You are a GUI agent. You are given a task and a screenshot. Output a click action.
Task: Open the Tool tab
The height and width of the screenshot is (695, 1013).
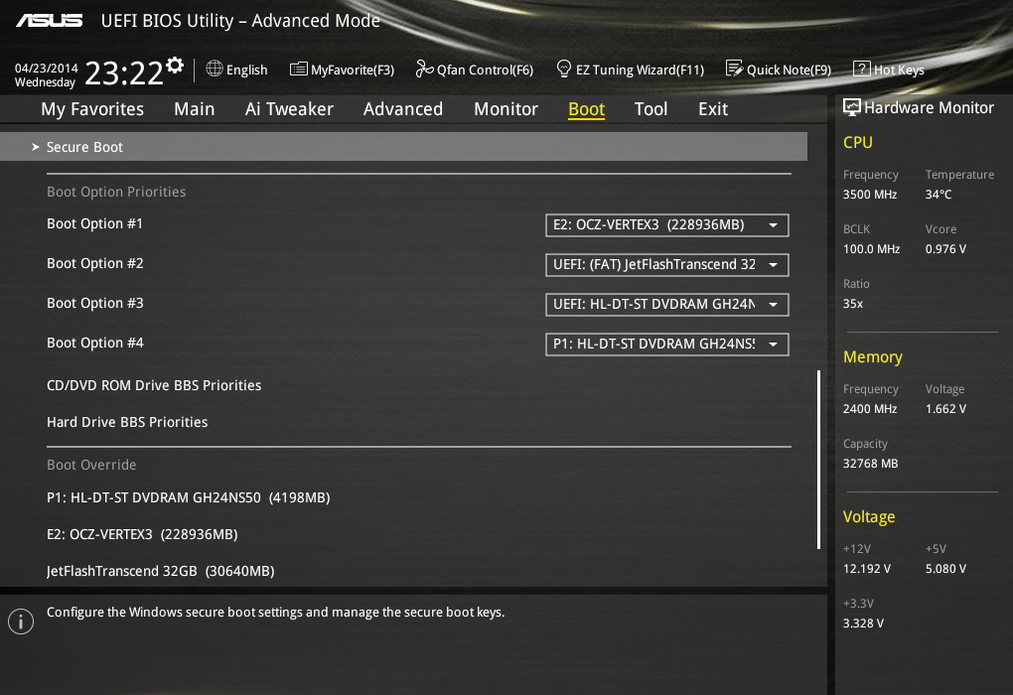tap(651, 109)
